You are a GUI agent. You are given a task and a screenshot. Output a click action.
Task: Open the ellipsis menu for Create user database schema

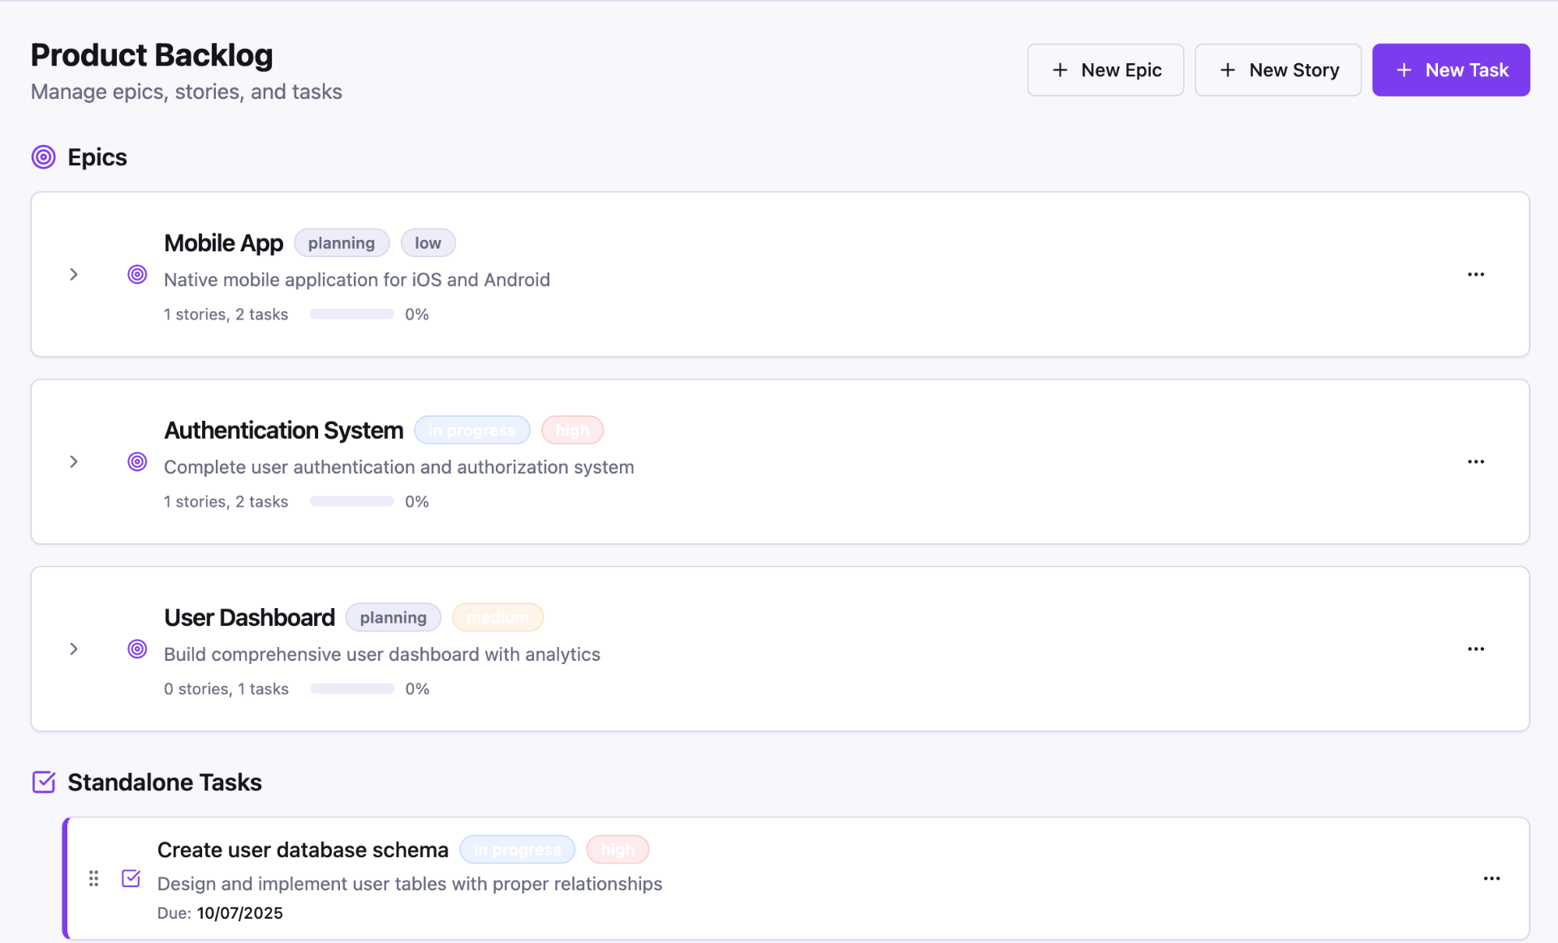click(1491, 878)
